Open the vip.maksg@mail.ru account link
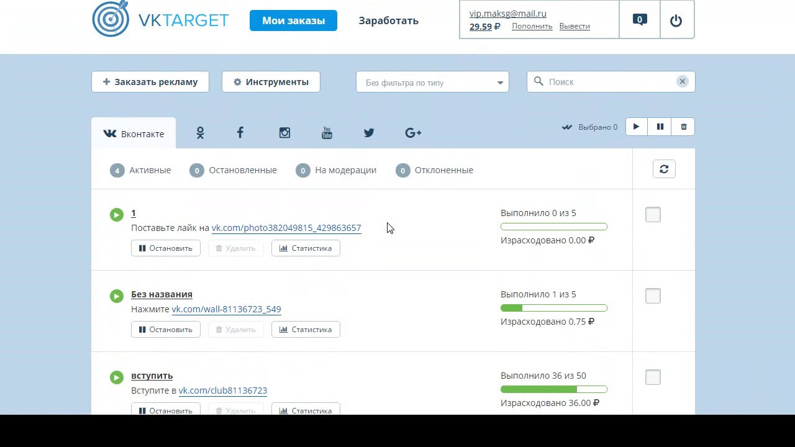 click(x=508, y=13)
